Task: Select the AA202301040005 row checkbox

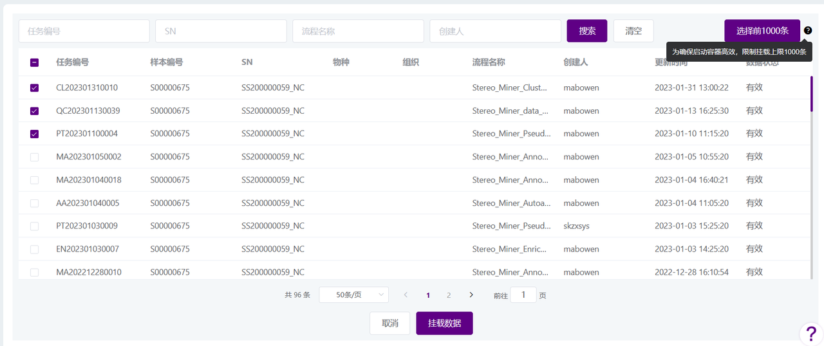Action: pyautogui.click(x=34, y=203)
